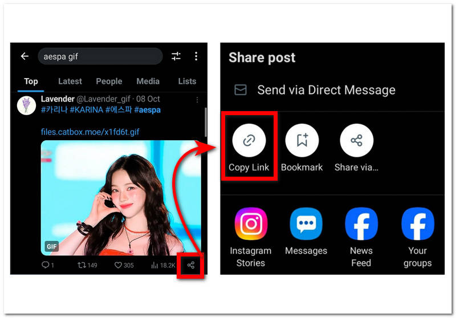Switch to the Latest tab

tap(70, 81)
